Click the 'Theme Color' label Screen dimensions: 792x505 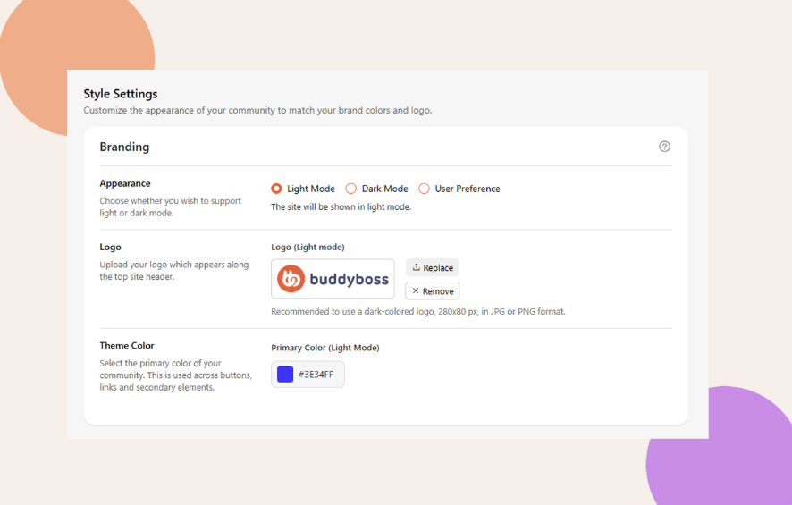[127, 345]
